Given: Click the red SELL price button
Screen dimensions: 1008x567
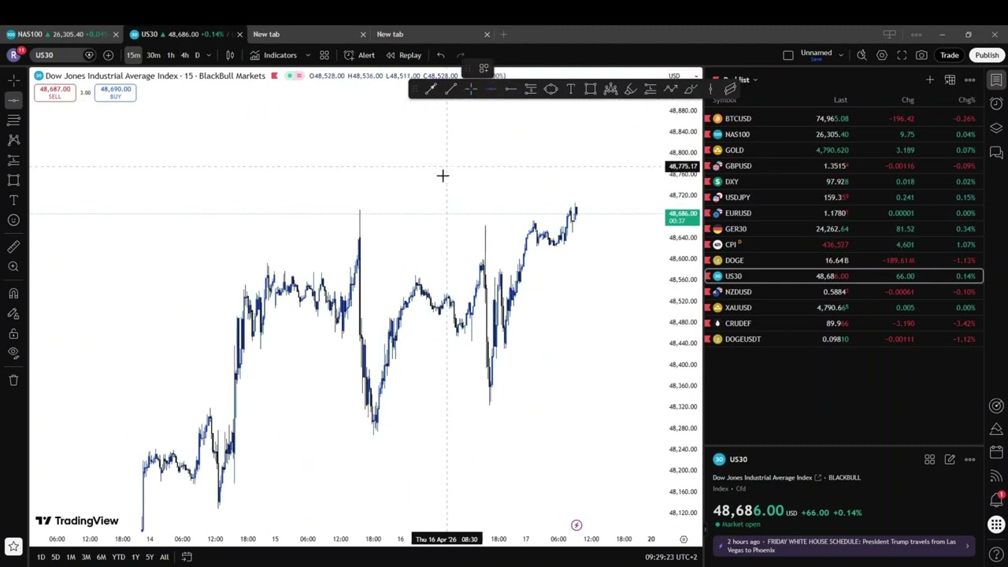Looking at the screenshot, I should coord(55,92).
